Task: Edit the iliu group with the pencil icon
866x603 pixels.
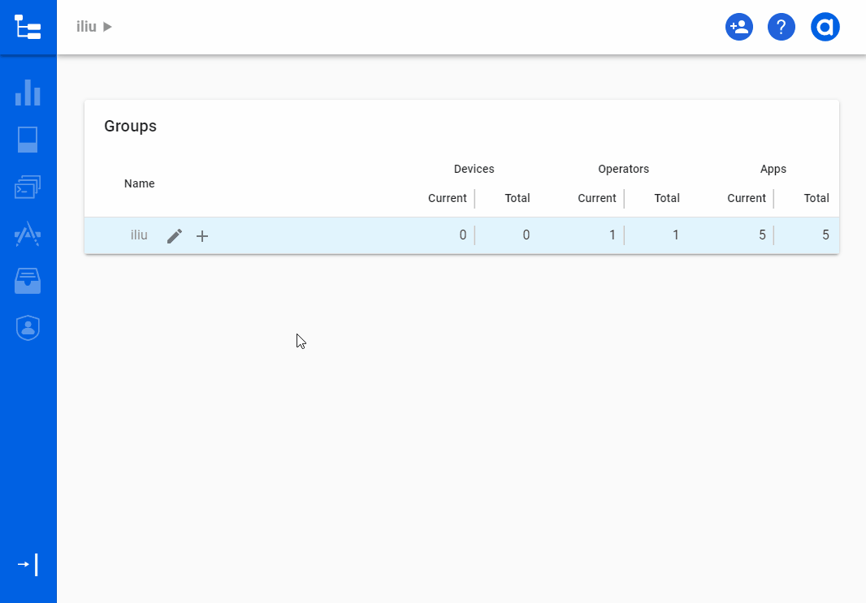Action: [174, 235]
